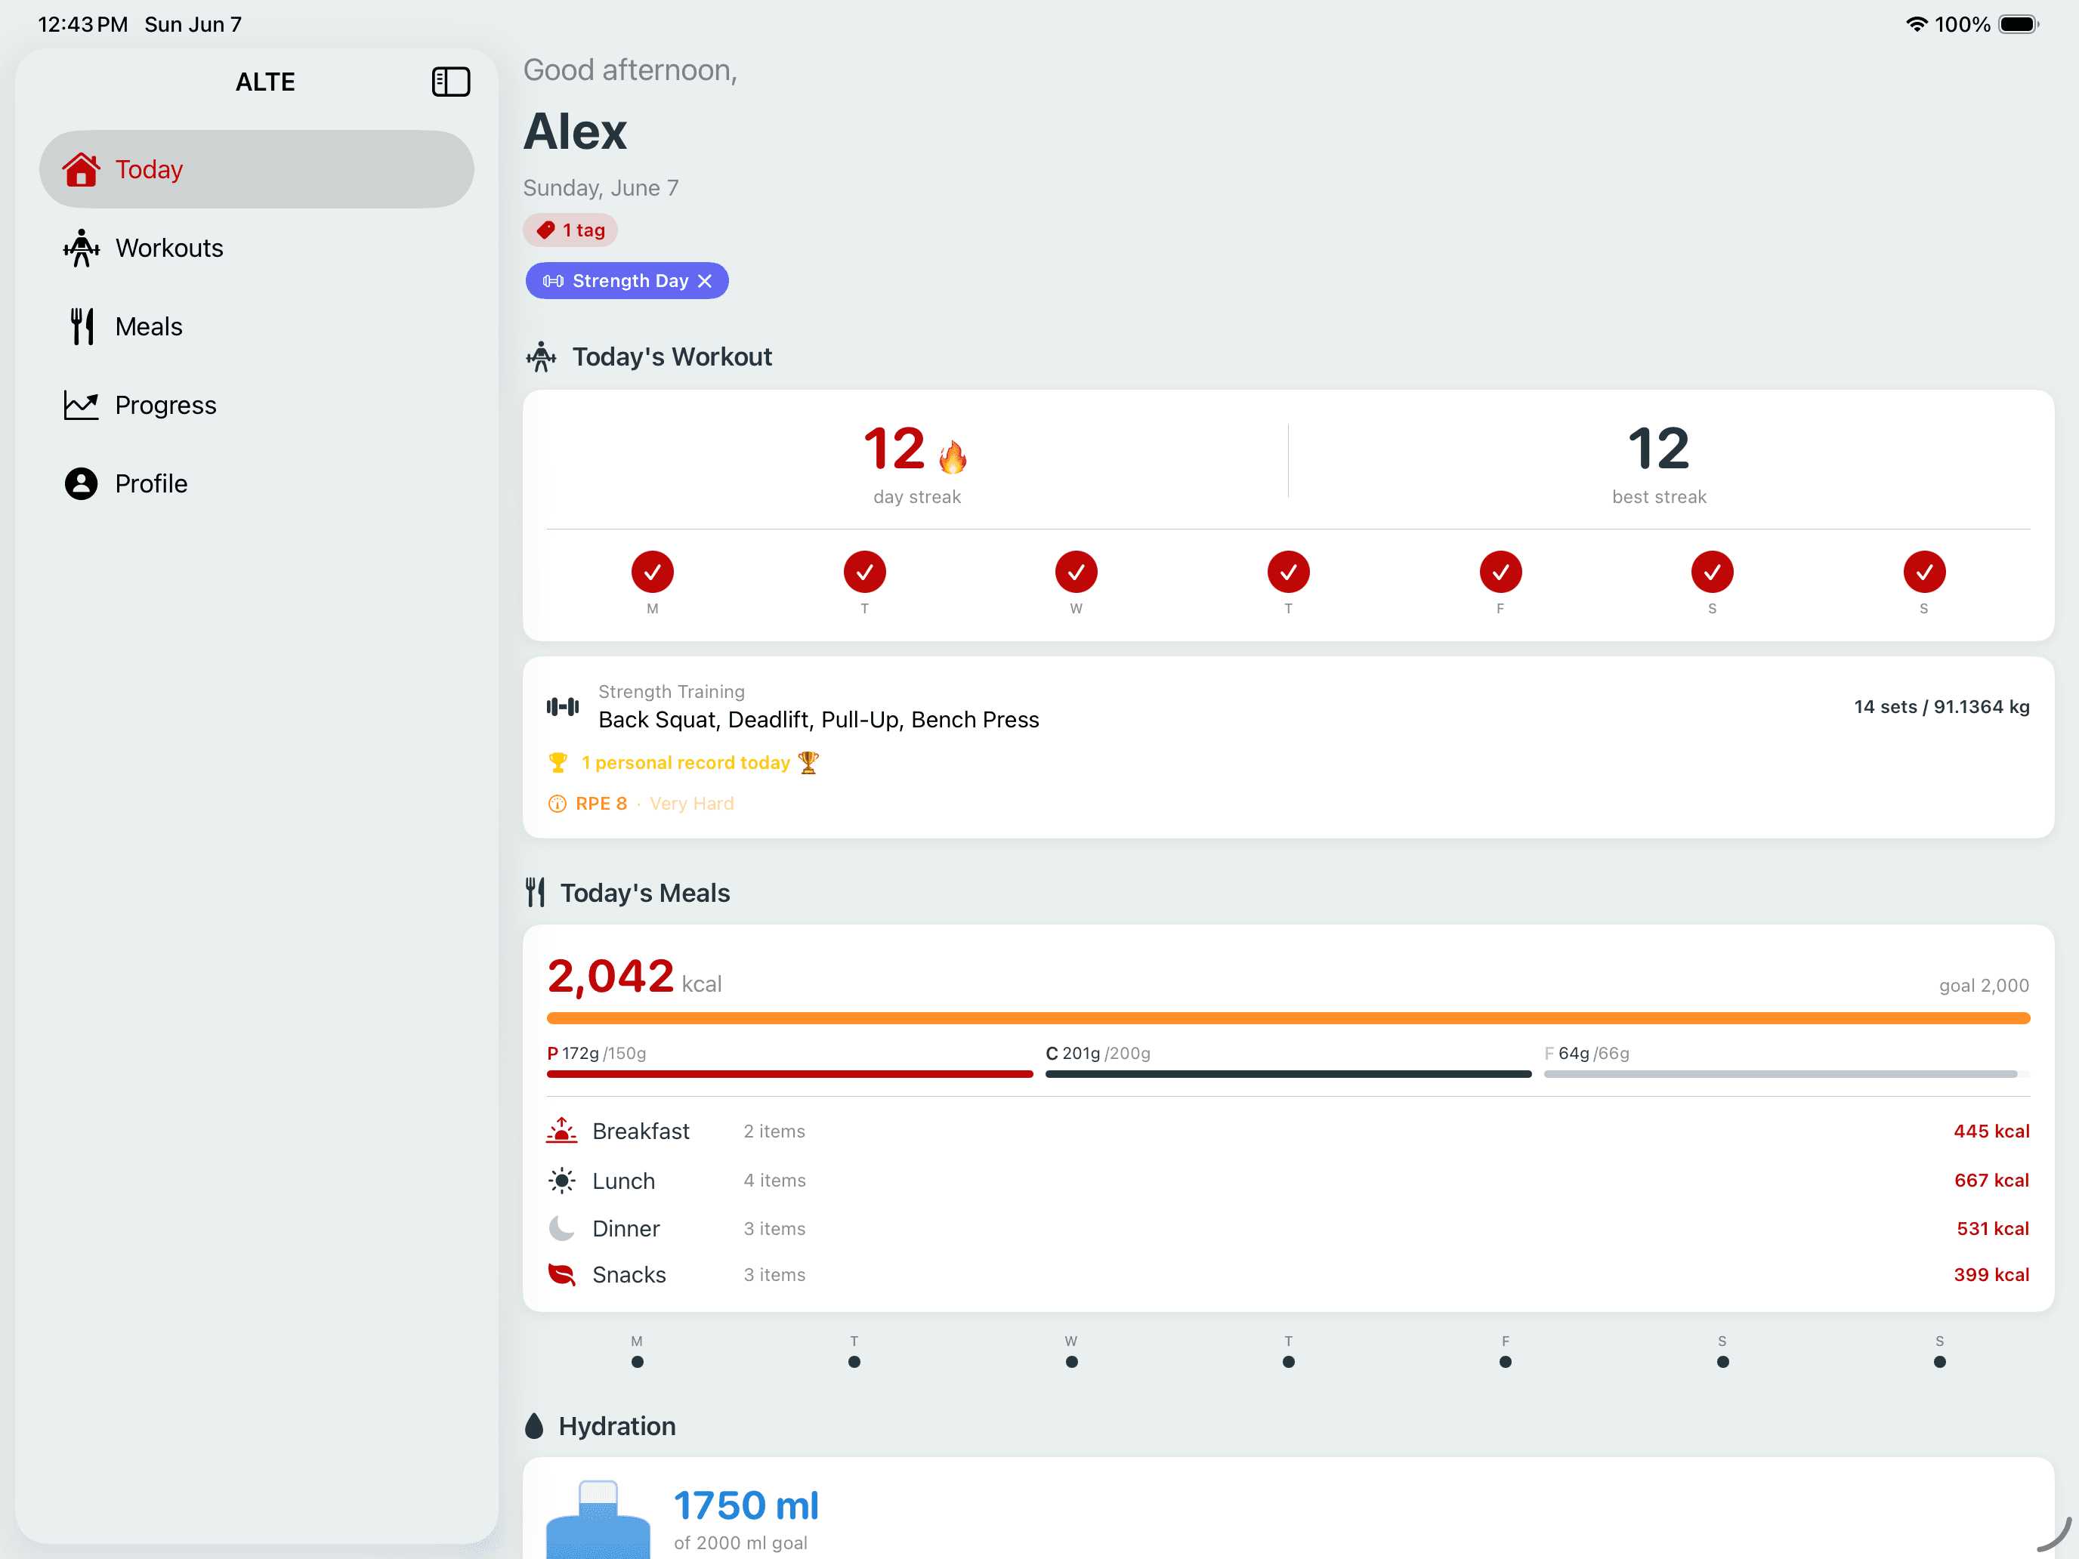Tap the 1750 ml hydration value
Screen dimensions: 2079x1559
click(x=746, y=1505)
